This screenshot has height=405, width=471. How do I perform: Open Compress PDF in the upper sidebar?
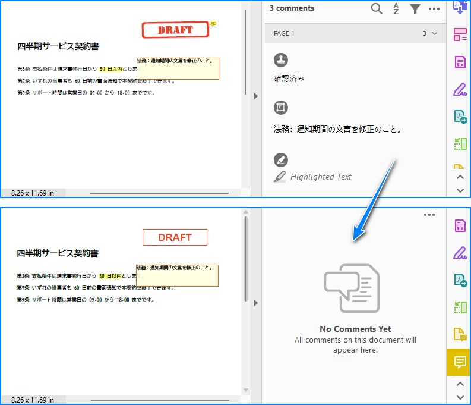pos(460,144)
